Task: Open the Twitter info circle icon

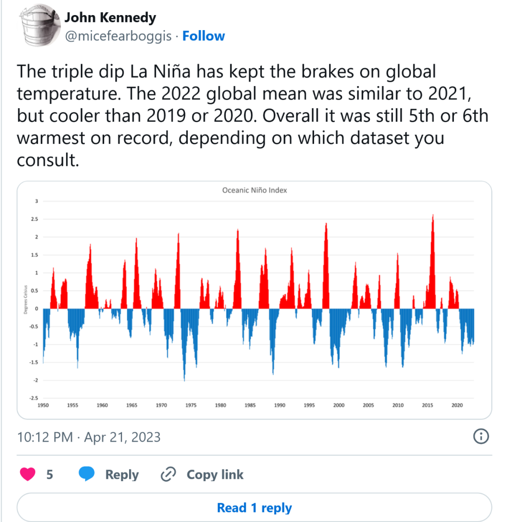Action: click(481, 436)
